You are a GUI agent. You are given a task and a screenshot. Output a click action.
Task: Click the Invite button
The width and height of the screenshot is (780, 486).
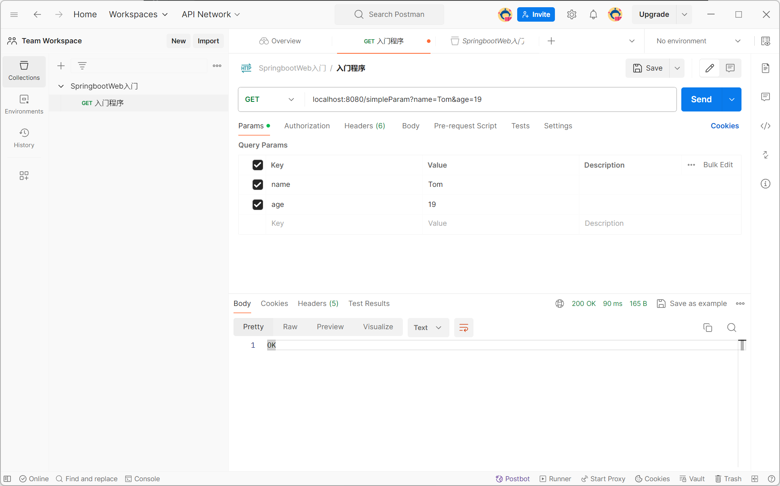tap(536, 14)
